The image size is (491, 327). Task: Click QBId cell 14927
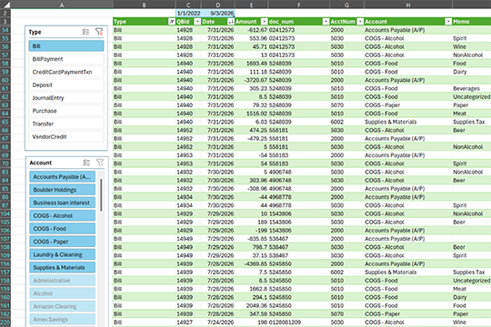coord(188,322)
